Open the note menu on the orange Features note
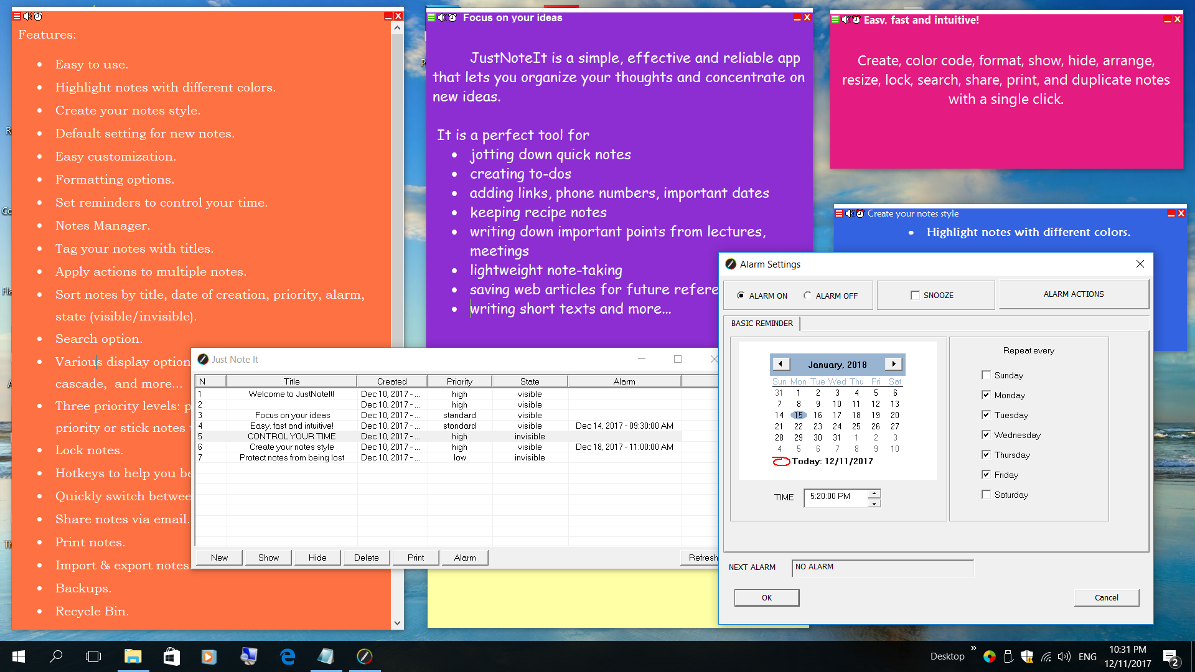Image resolution: width=1195 pixels, height=672 pixels. (16, 16)
